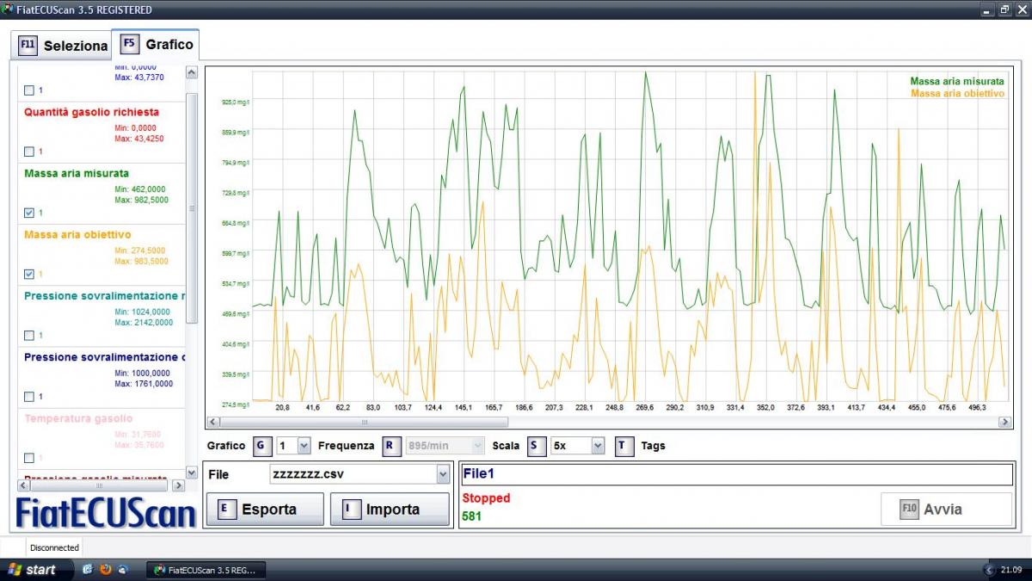Uncheck the Massa aria misurata checkbox
1032x581 pixels.
click(29, 213)
